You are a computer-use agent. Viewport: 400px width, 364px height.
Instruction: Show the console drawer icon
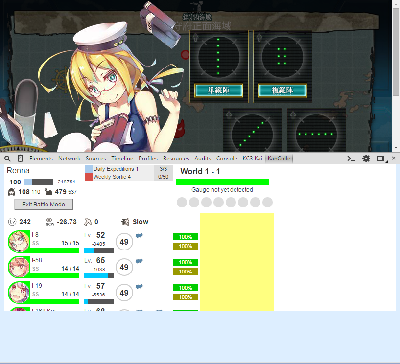tap(351, 159)
